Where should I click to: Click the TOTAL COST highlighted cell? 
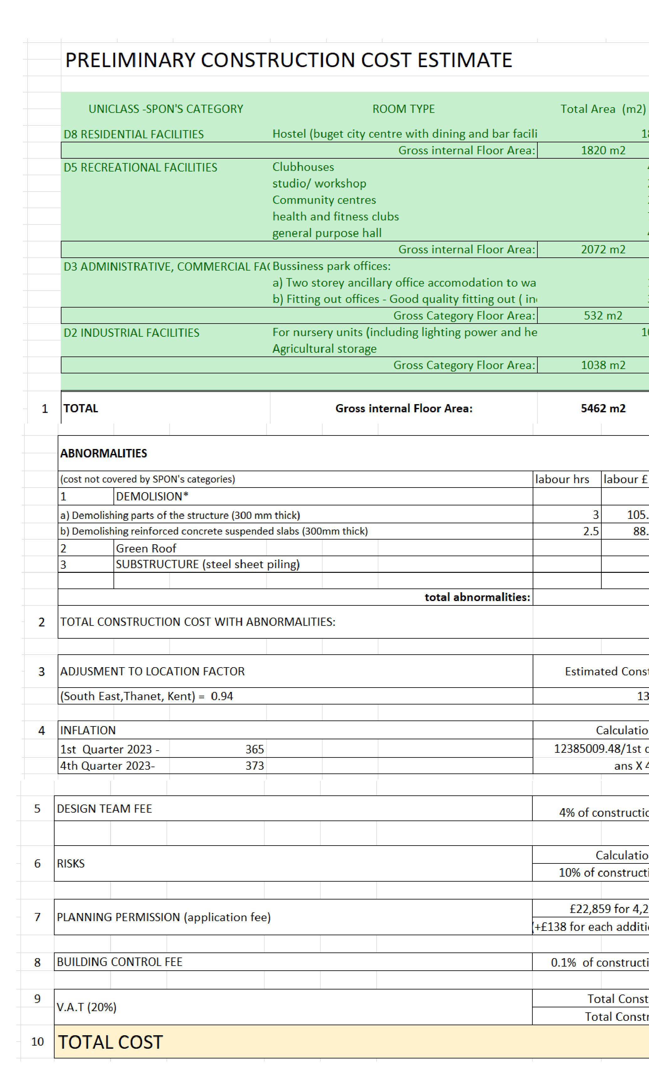[x=111, y=1042]
